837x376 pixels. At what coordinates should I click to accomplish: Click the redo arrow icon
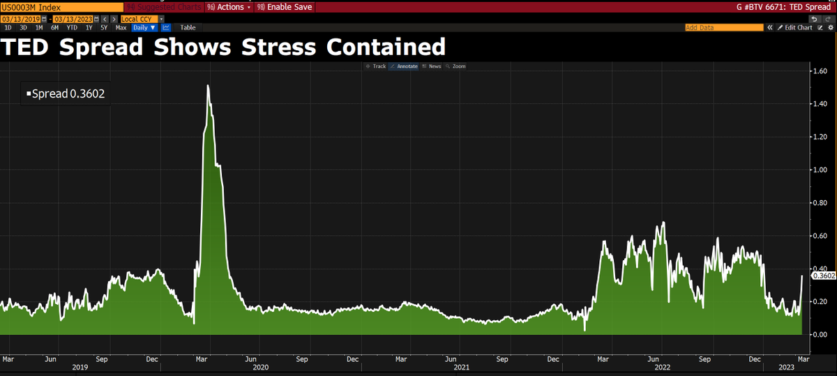(828, 19)
